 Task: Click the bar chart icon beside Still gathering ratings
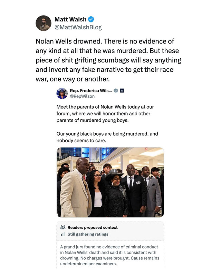63,234
